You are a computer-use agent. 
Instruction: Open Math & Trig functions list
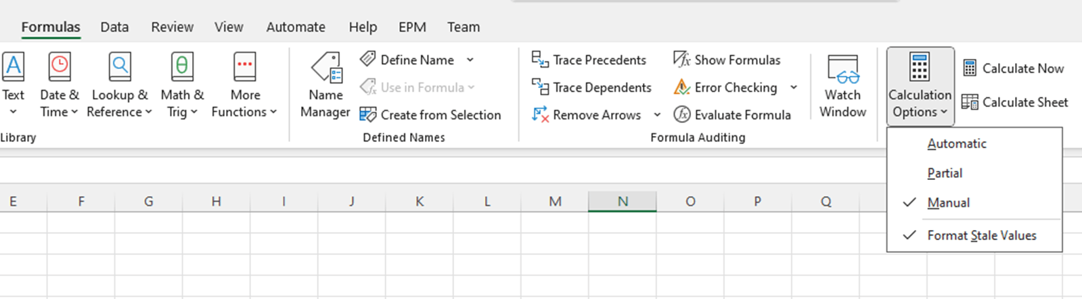pos(182,85)
